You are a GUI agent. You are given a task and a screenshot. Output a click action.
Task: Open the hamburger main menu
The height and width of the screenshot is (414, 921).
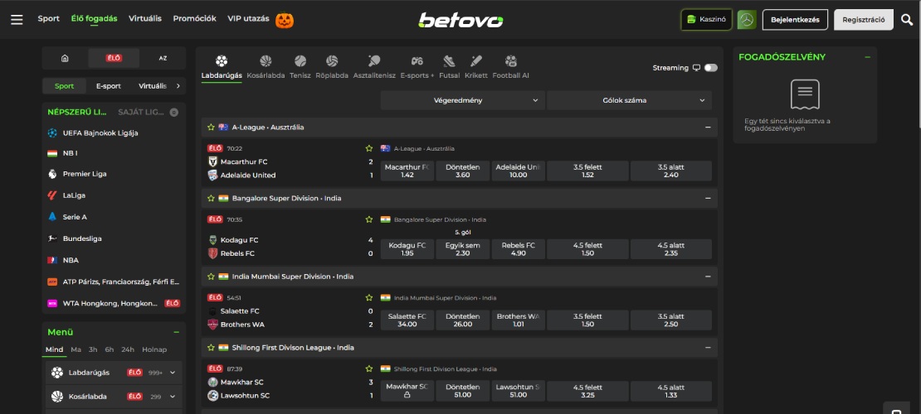[x=17, y=19]
